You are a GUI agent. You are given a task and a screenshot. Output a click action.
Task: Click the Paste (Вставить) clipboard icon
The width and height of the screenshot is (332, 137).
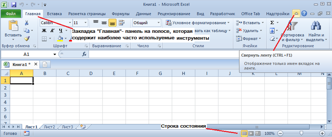tap(13, 26)
